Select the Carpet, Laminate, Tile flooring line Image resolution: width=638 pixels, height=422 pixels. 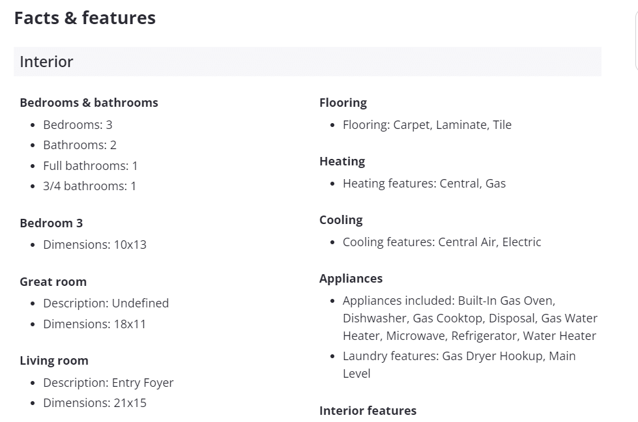[x=427, y=125]
